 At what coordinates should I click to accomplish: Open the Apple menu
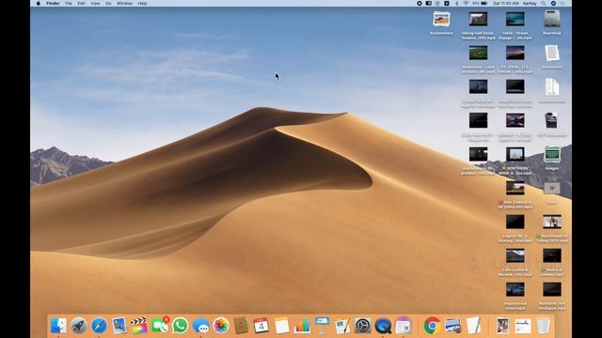[38, 4]
